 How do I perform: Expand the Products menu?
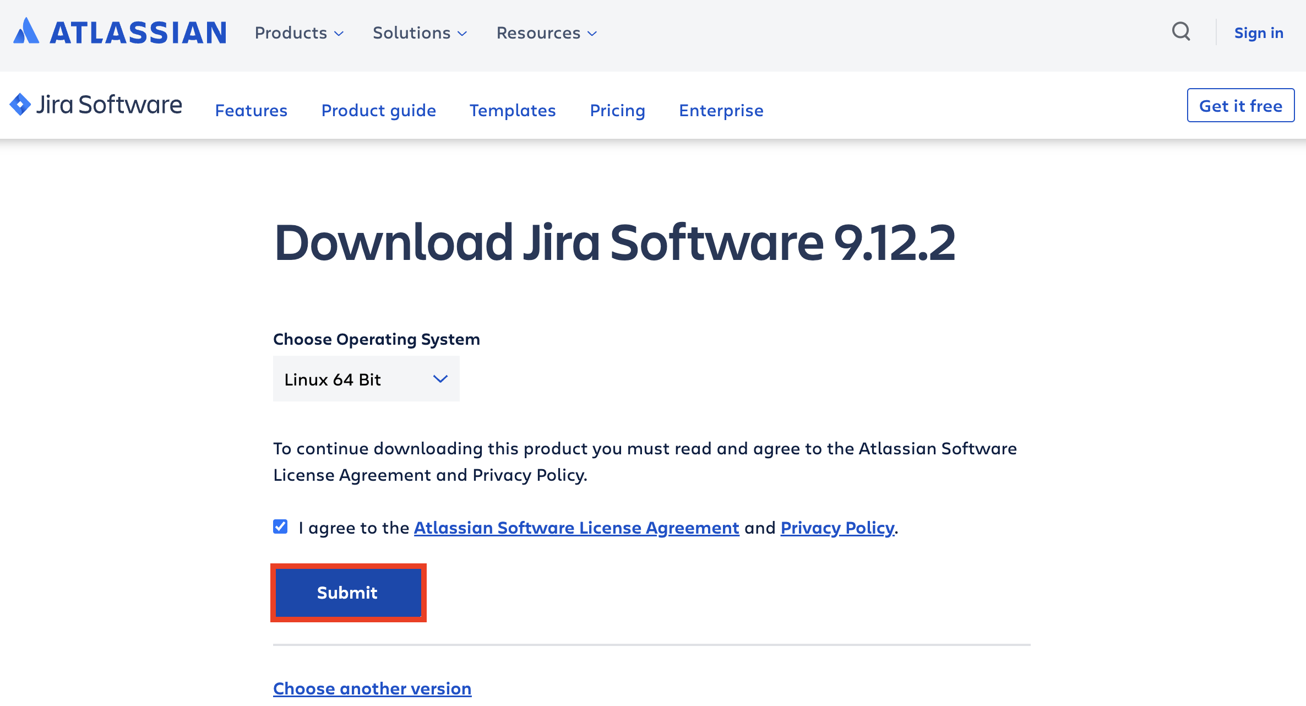tap(299, 33)
